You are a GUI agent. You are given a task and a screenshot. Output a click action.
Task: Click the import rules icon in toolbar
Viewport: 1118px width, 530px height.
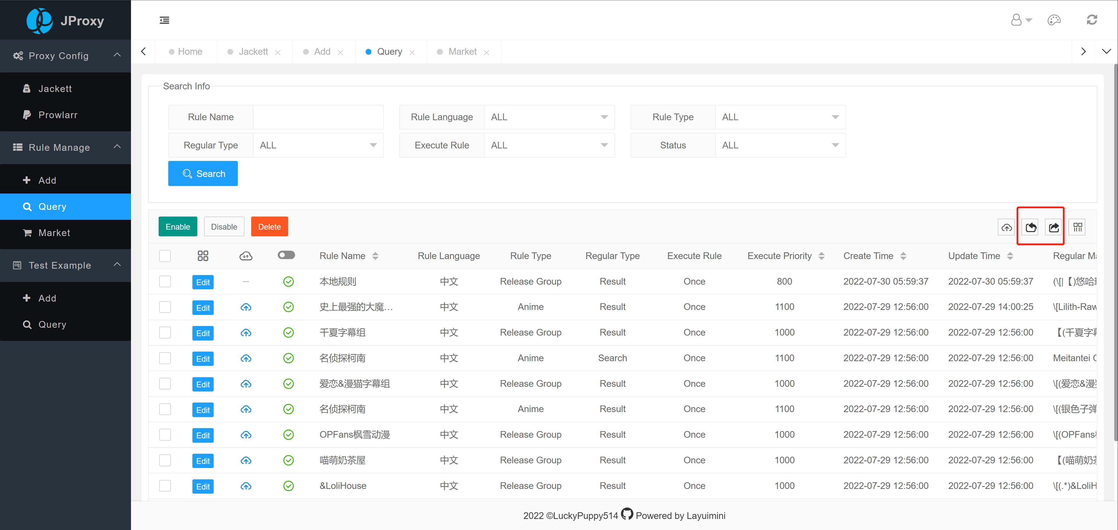click(x=1031, y=227)
